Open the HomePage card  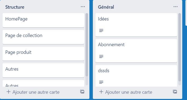point(43,20)
